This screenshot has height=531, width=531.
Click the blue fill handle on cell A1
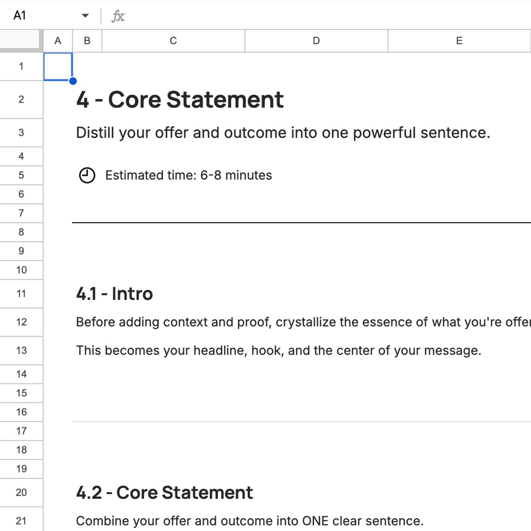click(x=72, y=81)
